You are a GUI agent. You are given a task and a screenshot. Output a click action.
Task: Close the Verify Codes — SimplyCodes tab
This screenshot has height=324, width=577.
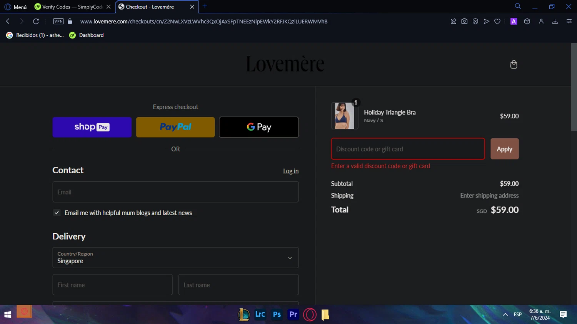pos(108,7)
